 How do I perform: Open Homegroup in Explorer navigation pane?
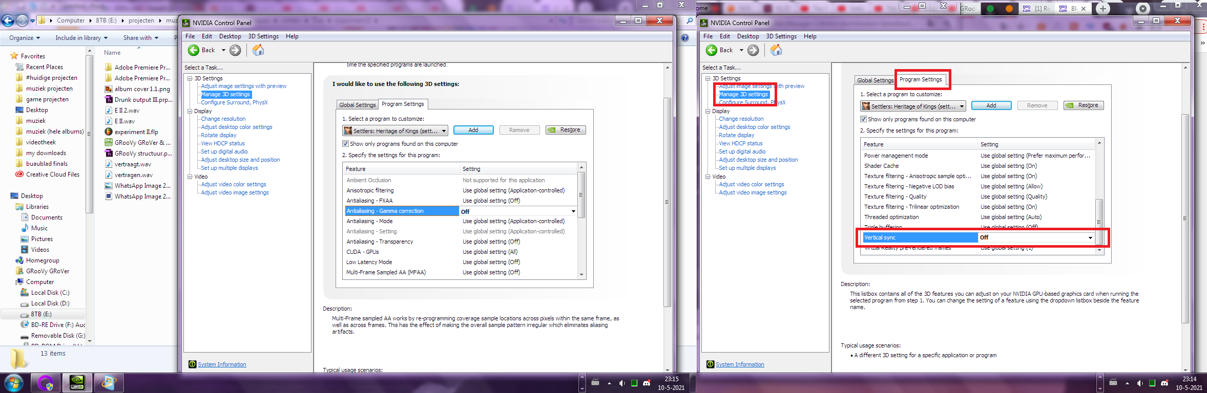tap(43, 260)
